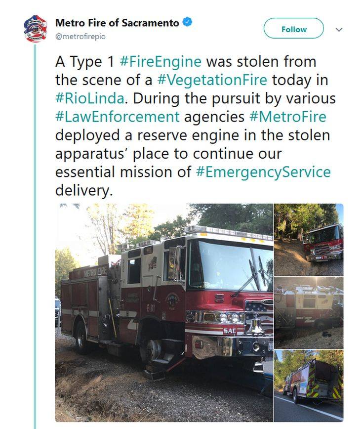Open the #LawEnforcement hashtag
Screen dimensions: 363x429
(x=117, y=117)
